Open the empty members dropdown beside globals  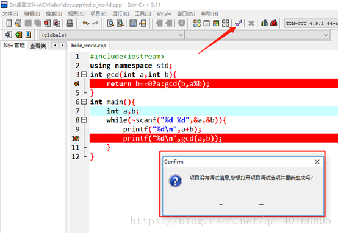tap(257, 35)
